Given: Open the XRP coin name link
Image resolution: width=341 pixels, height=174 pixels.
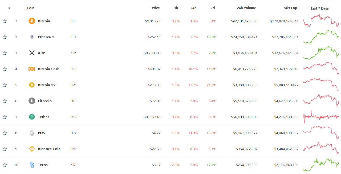Looking at the screenshot, I should 42,53.
